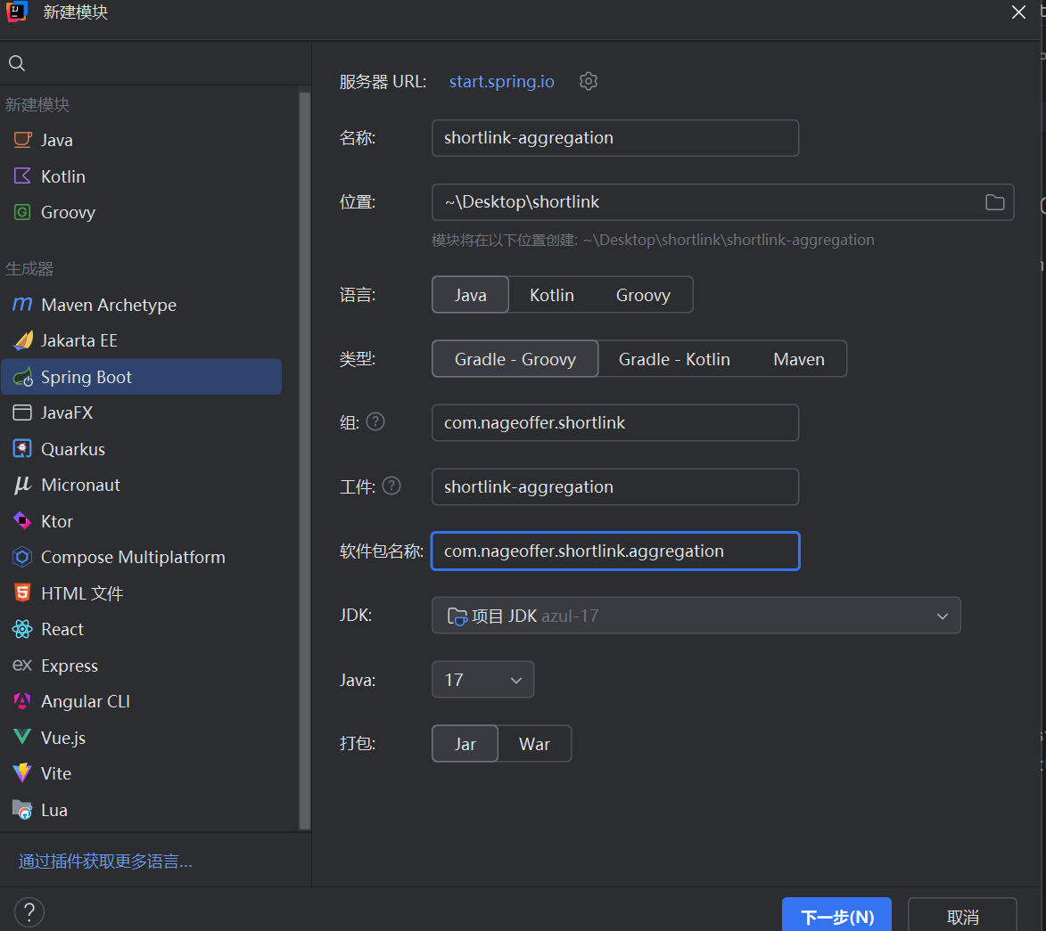Click the Groovy module icon
1046x931 pixels.
[22, 212]
